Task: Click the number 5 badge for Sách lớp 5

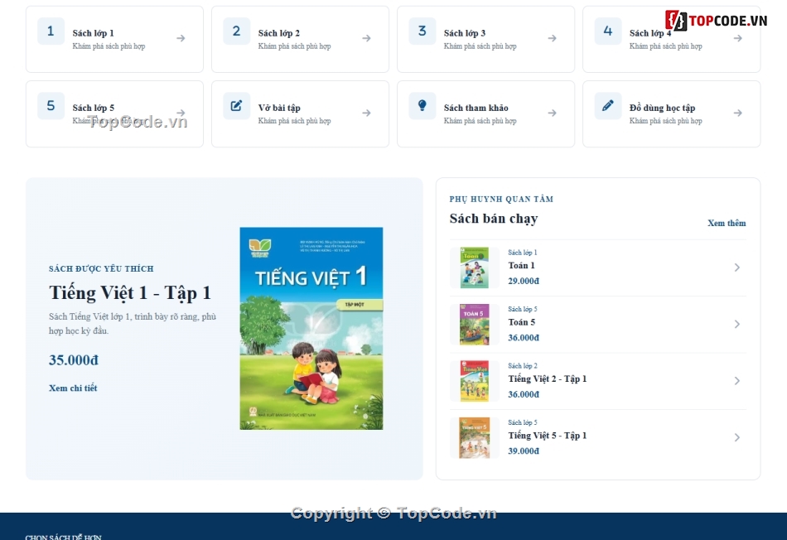Action: [51, 106]
